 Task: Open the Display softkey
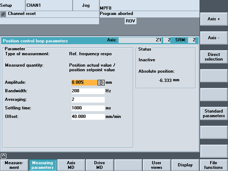point(185,165)
